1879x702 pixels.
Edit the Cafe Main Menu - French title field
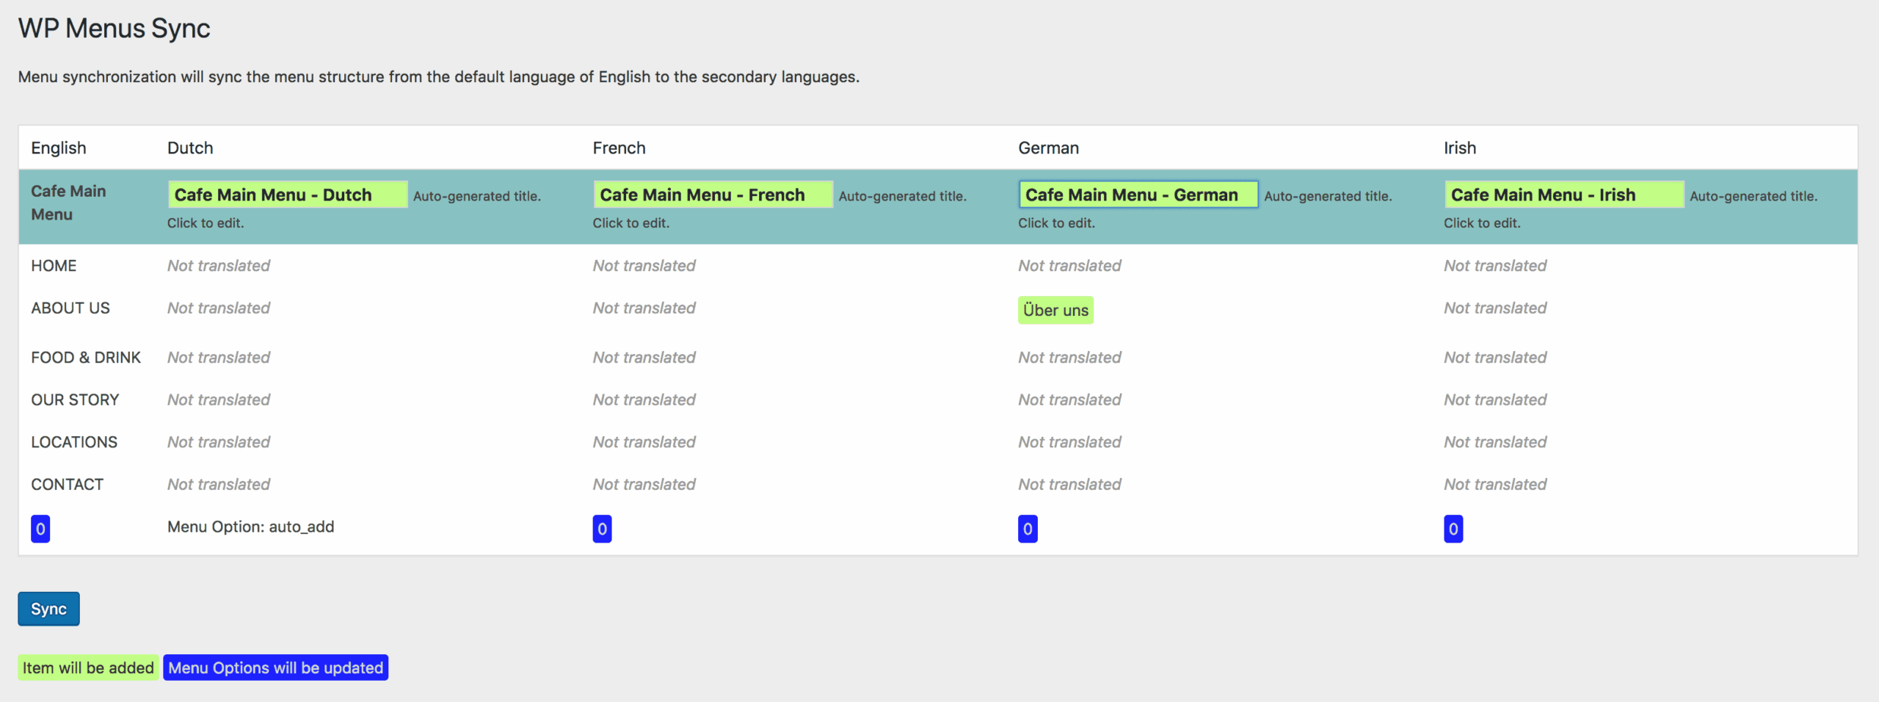coord(712,194)
